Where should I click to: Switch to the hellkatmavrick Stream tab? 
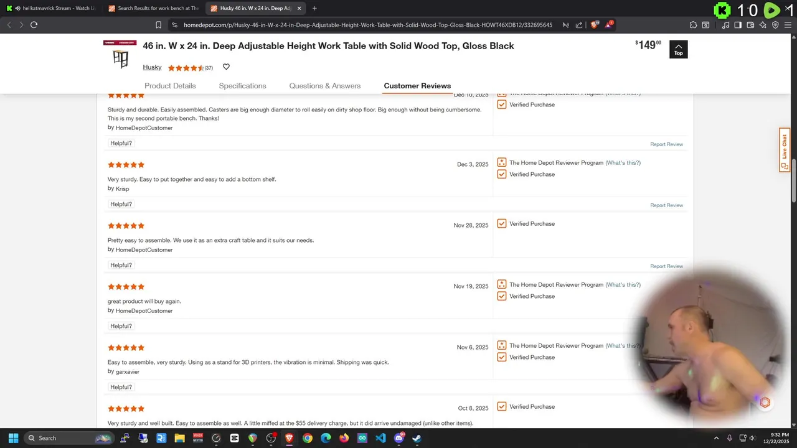[x=52, y=8]
